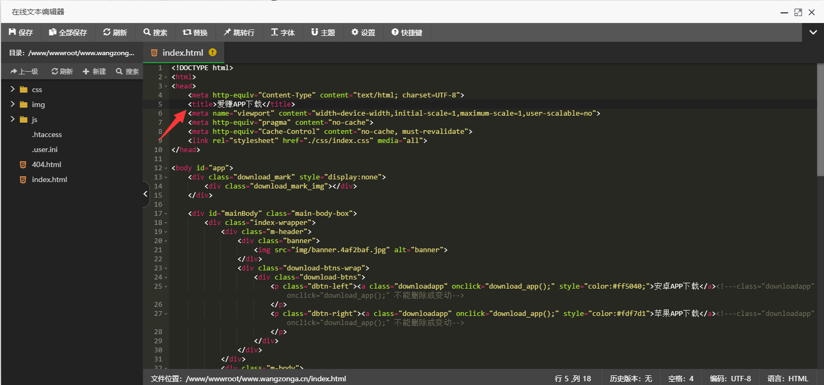The height and width of the screenshot is (385, 824).
Task: Click the banner.4af2baf.jpg image path
Action: [340, 250]
